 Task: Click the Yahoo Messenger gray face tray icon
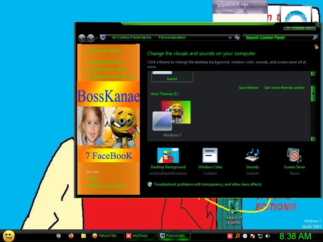(245, 236)
